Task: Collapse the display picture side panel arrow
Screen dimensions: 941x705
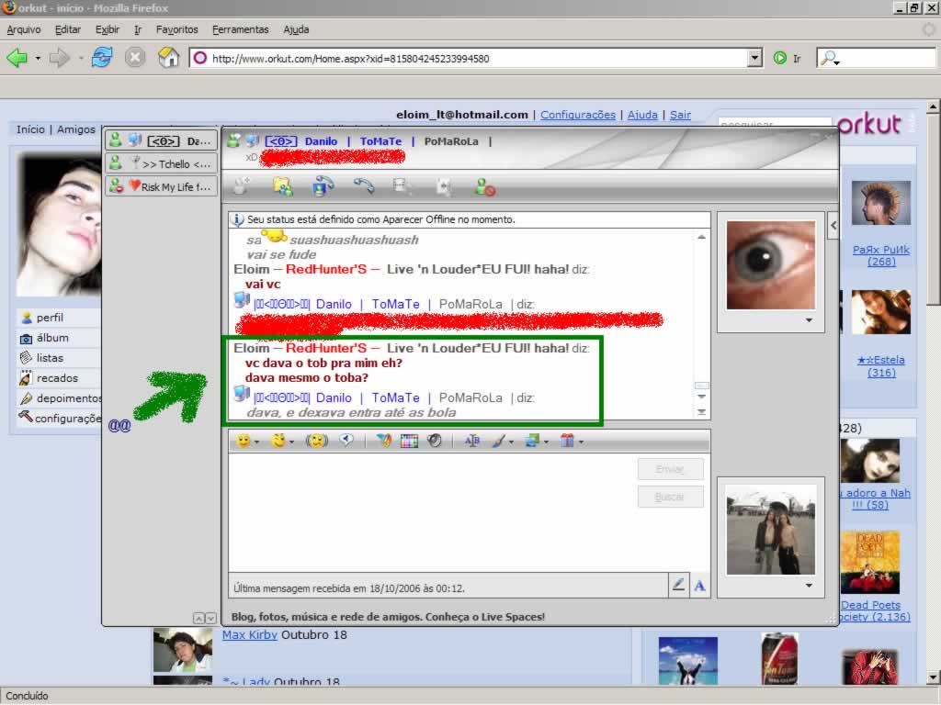Action: click(x=833, y=224)
